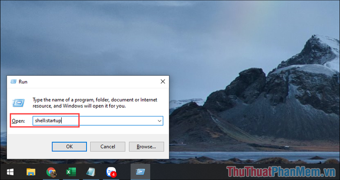Click Cancel in the Run dialog
The height and width of the screenshot is (180, 340).
108,147
